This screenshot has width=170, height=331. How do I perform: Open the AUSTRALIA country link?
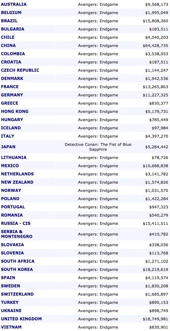14,4
